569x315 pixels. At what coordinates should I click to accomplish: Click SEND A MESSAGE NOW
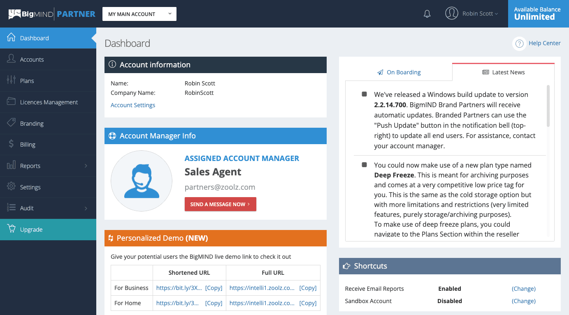221,204
